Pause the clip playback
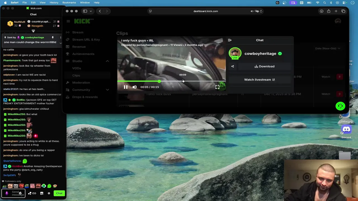 [x=126, y=87]
